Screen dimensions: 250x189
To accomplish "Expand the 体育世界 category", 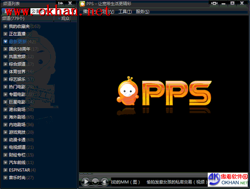I will [x=5, y=72].
